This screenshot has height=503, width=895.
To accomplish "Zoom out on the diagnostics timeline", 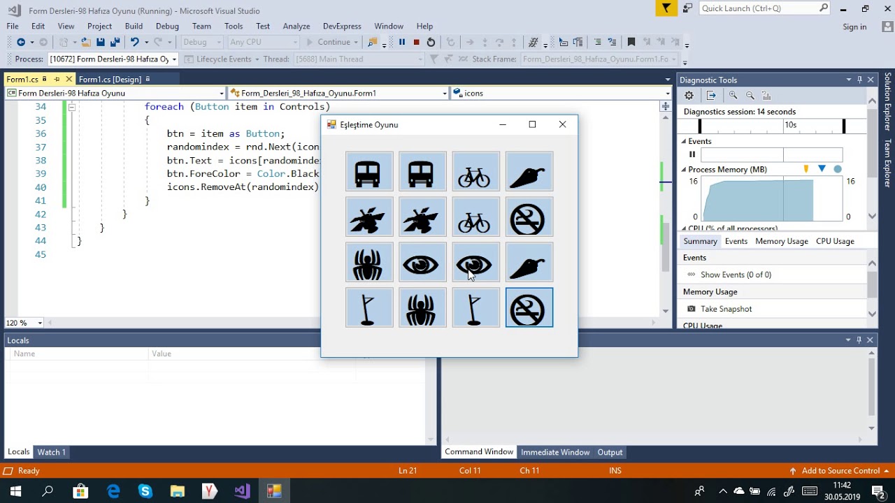I will pos(750,95).
